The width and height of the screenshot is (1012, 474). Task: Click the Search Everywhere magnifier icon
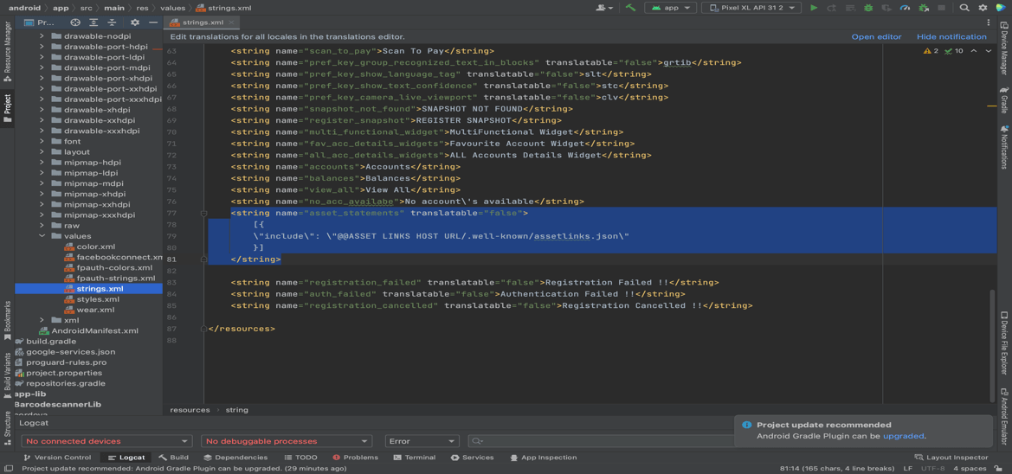click(964, 8)
